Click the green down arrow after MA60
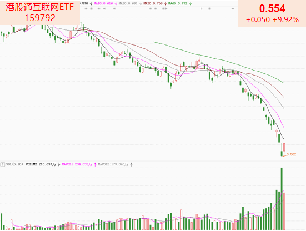The height and width of the screenshot is (231, 306). (x=190, y=3)
